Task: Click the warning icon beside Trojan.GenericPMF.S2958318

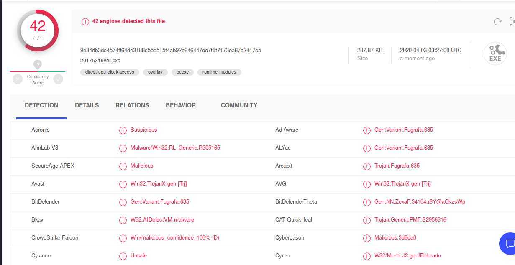Action: [367, 220]
